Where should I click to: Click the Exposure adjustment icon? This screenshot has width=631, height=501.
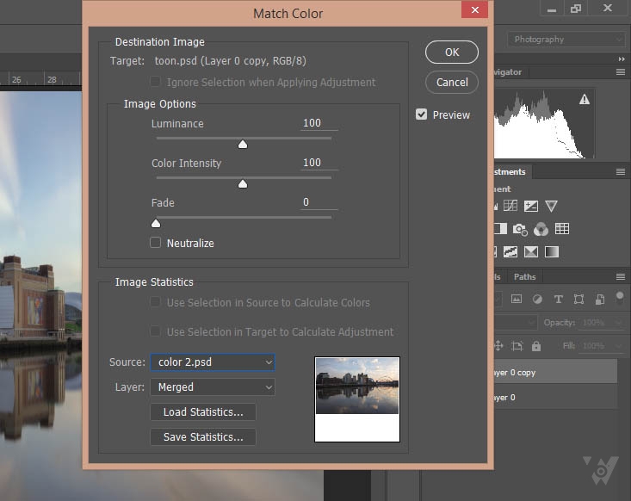[x=531, y=206]
